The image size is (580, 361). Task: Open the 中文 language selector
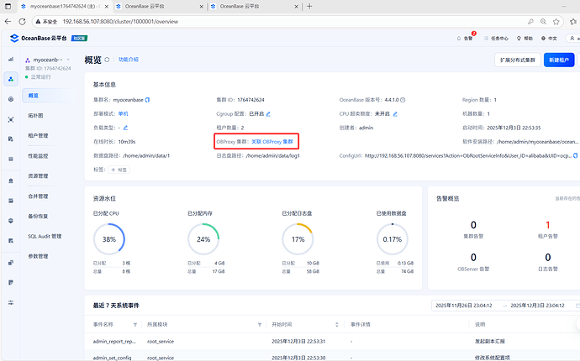coord(551,38)
